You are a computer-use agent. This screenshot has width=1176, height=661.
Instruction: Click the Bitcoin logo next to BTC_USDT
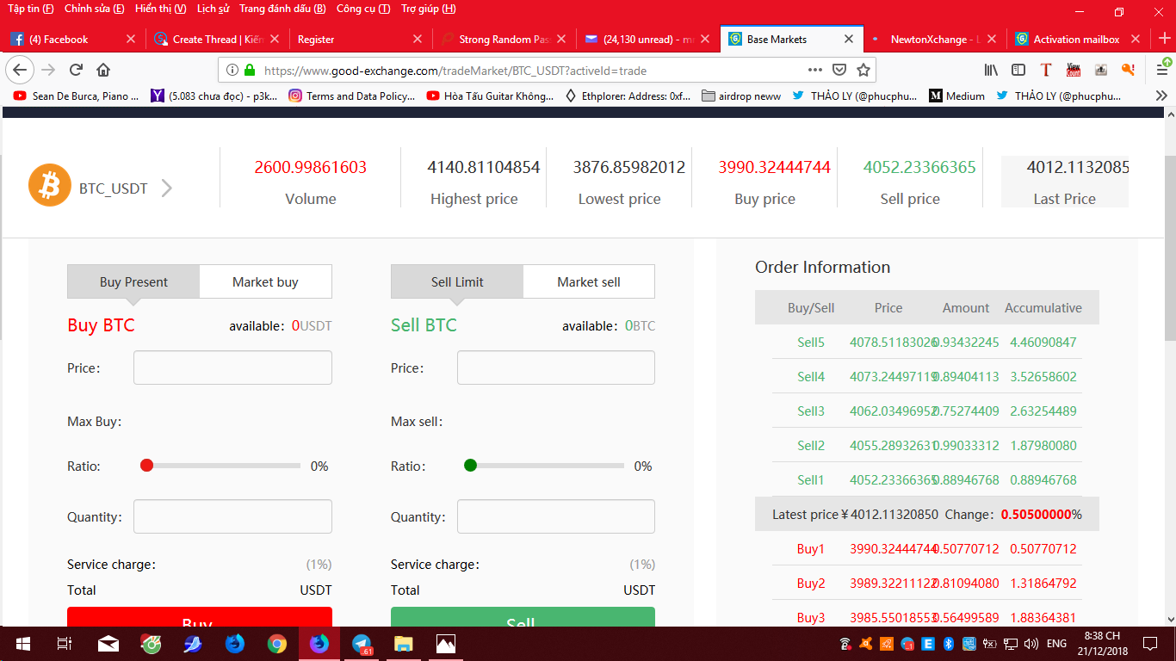click(x=50, y=185)
